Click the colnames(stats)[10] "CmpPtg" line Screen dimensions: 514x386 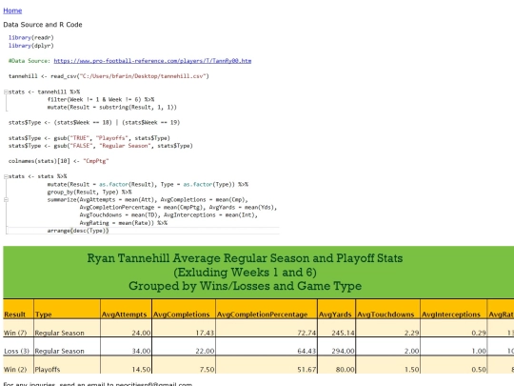click(58, 161)
